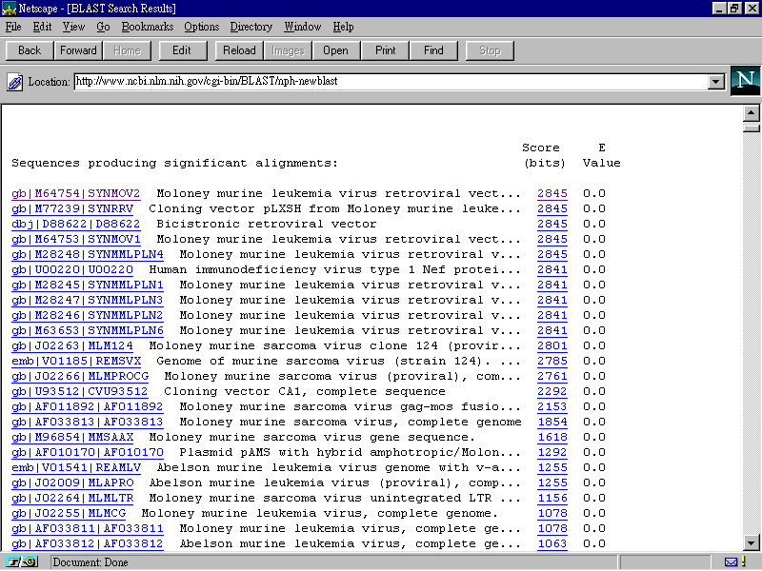Click the Netscape icon in title bar
Viewport: 762px width, 571px height.
[10, 8]
